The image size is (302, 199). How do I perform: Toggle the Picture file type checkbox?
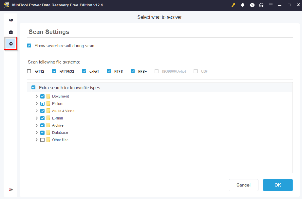[42, 104]
